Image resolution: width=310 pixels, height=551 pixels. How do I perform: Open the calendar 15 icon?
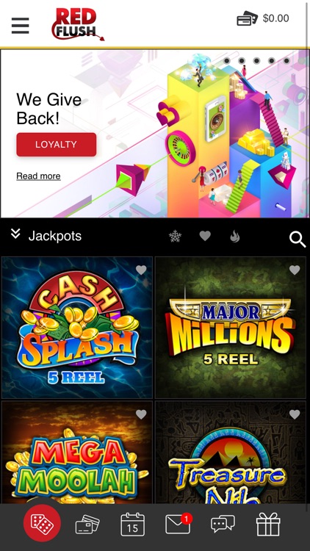pyautogui.click(x=132, y=525)
